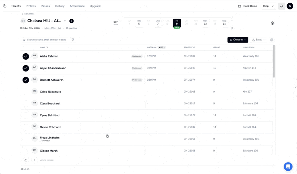Open the 4/30 check-in count dropdown
The height and width of the screenshot is (174, 297).
click(161, 47)
